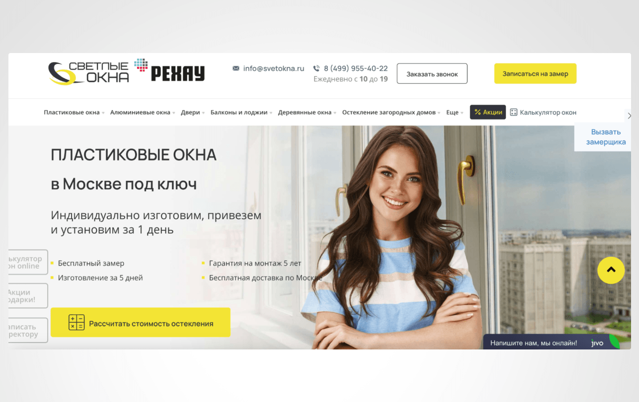Click the right chevron arrow at menu edge
The image size is (639, 402).
point(630,115)
